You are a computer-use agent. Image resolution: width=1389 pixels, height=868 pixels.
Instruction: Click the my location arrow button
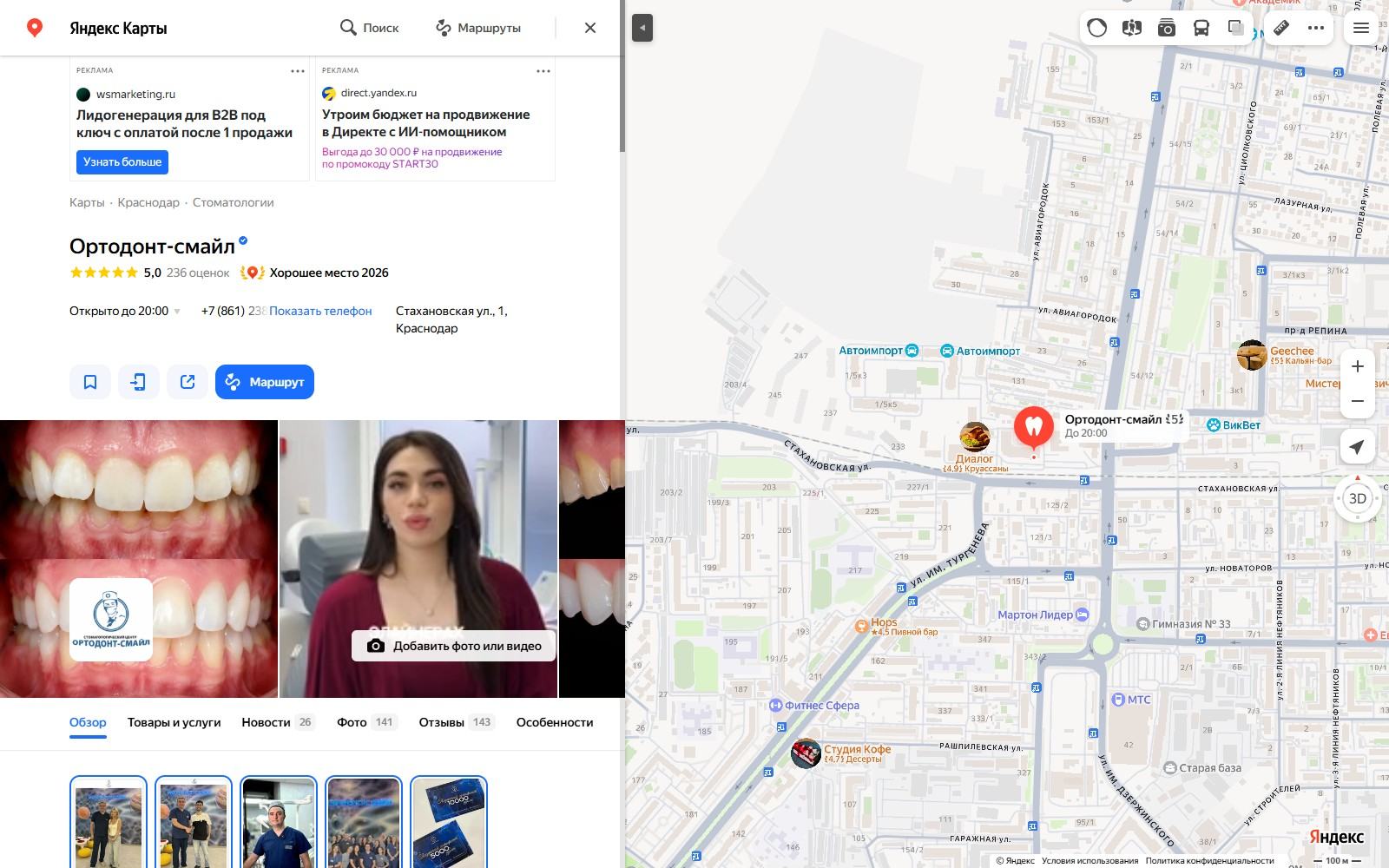point(1358,446)
